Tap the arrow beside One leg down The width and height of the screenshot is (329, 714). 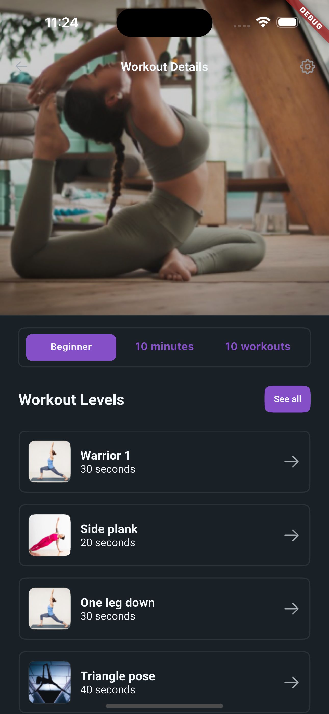(291, 609)
